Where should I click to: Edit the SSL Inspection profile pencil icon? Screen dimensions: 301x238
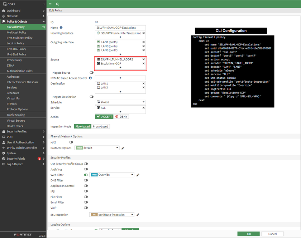tap(138, 215)
